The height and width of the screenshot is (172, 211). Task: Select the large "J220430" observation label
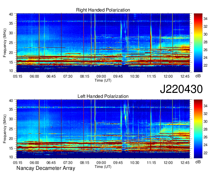[x=181, y=89]
